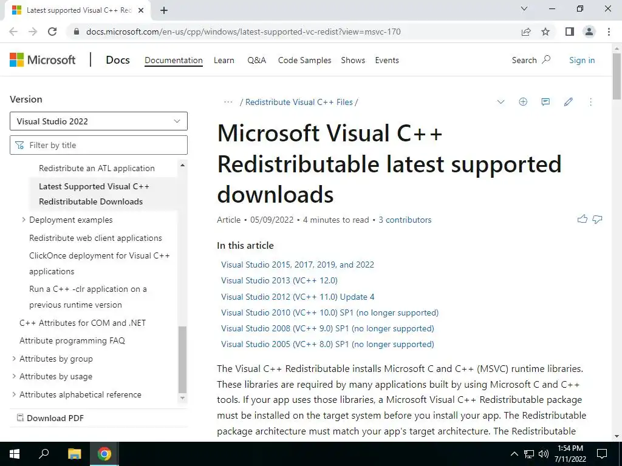Open the article's more options menu

click(590, 102)
